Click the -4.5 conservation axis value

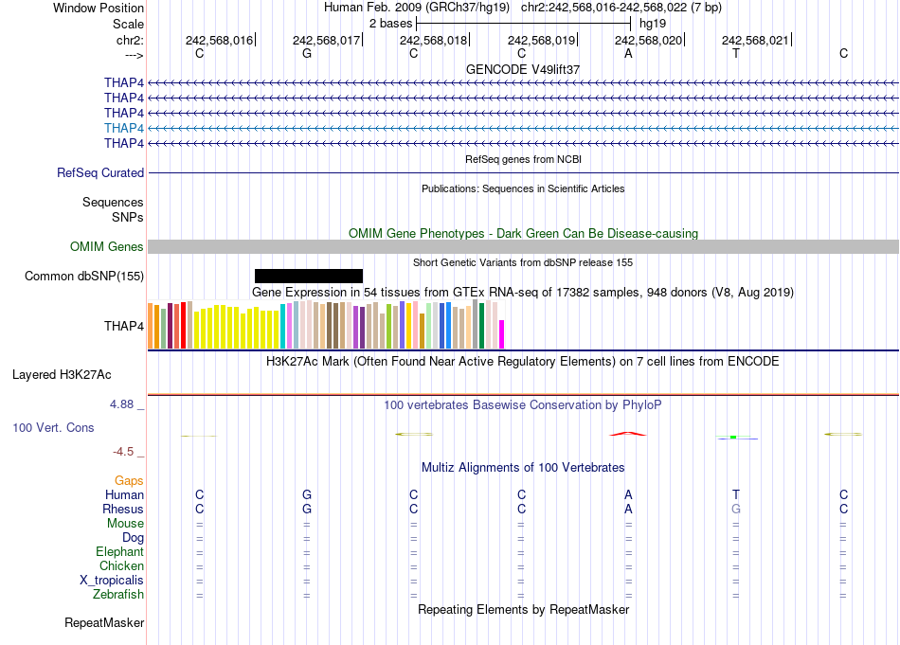pos(123,452)
